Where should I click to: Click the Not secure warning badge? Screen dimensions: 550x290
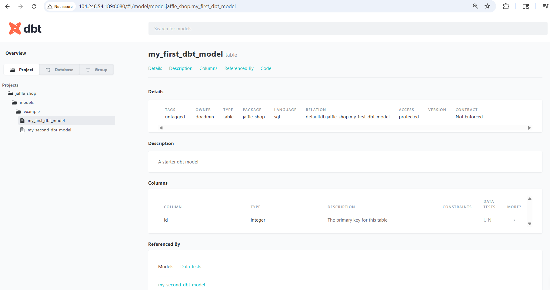(60, 6)
